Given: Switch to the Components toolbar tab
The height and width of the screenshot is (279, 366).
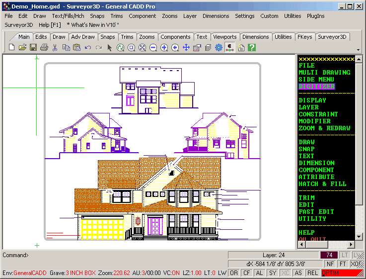Looking at the screenshot, I should [x=175, y=37].
